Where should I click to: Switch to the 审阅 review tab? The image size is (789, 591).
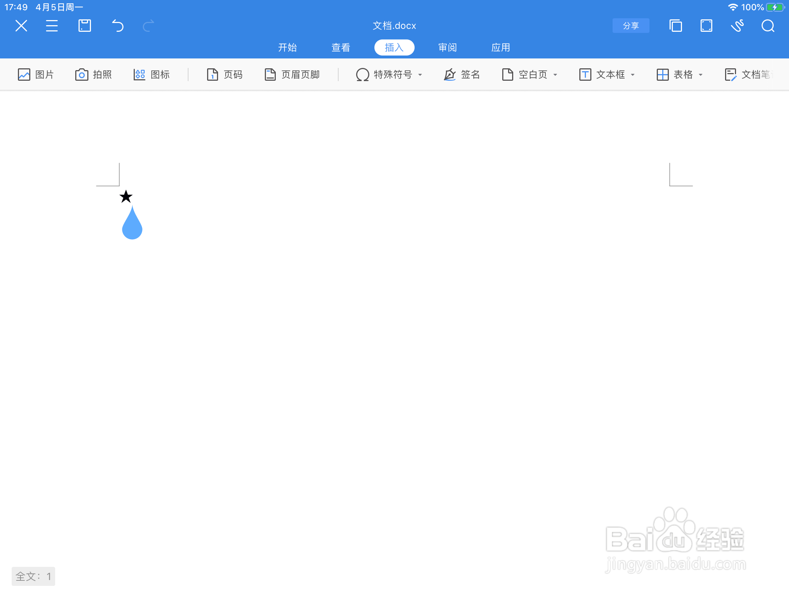pos(447,47)
